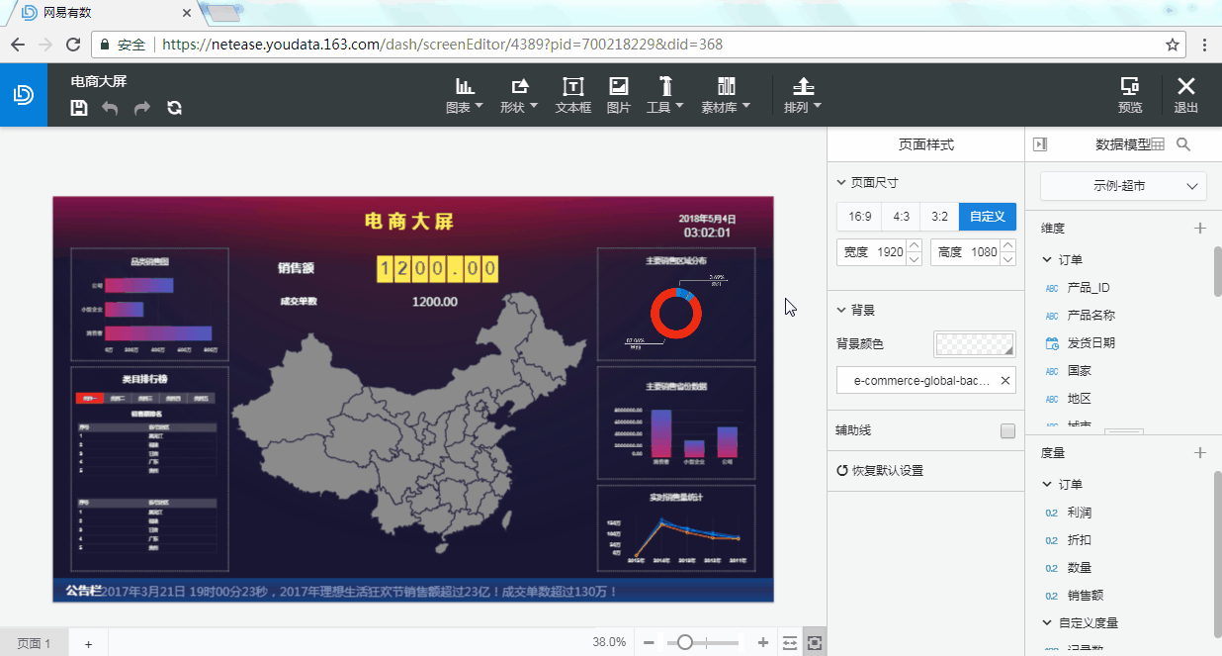1222x656 pixels.
Task: Select the 折扣 measure field
Action: 1080,540
